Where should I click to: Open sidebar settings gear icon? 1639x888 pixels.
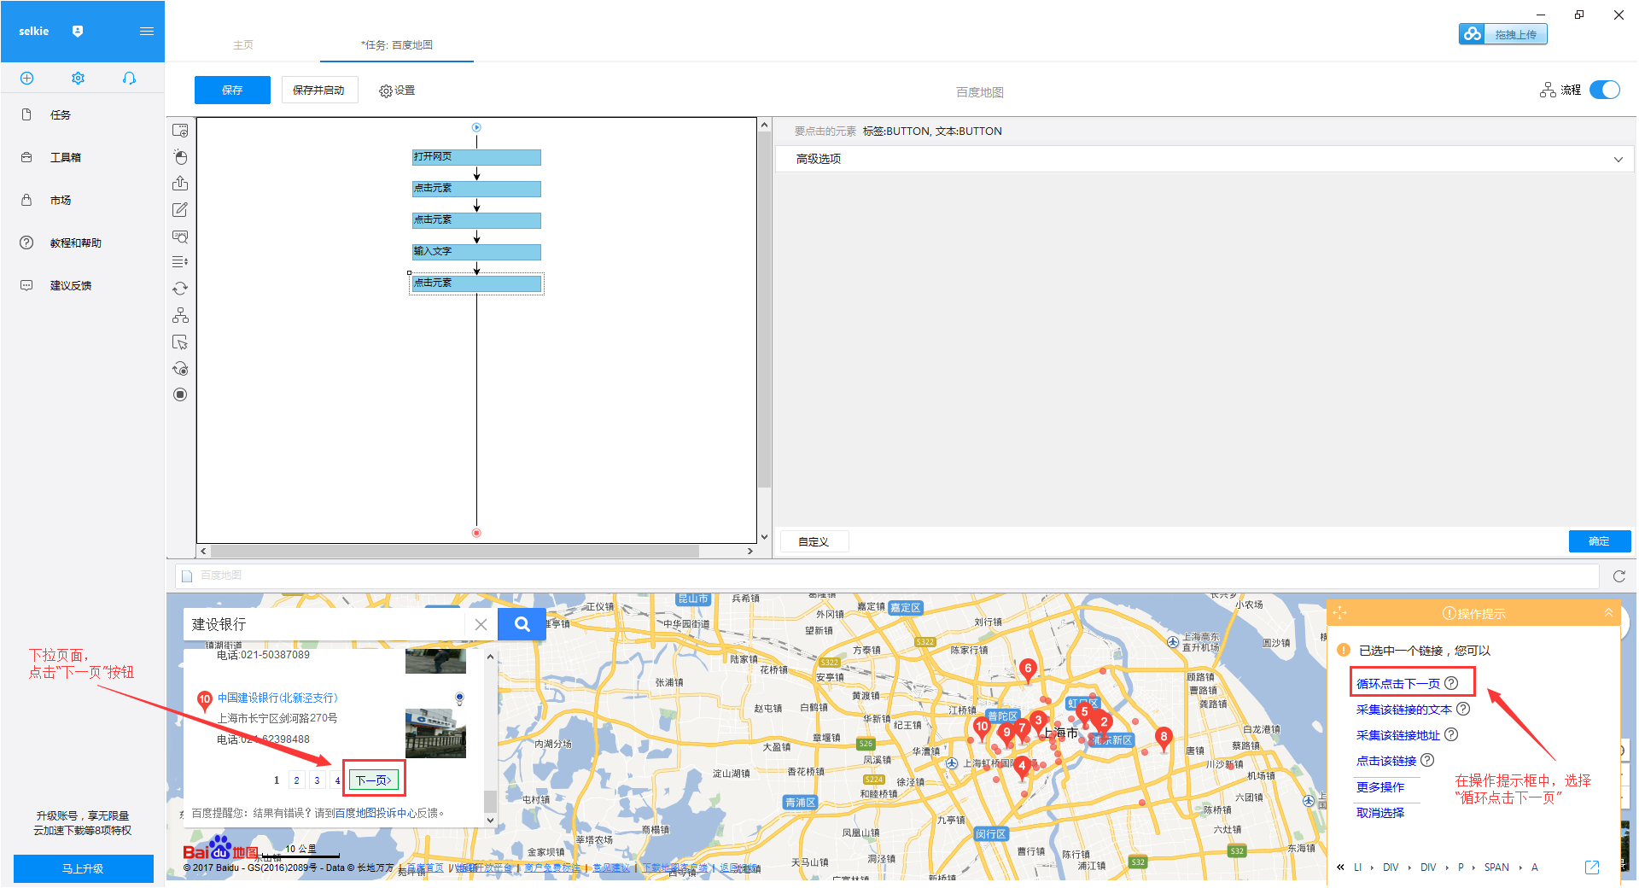78,79
